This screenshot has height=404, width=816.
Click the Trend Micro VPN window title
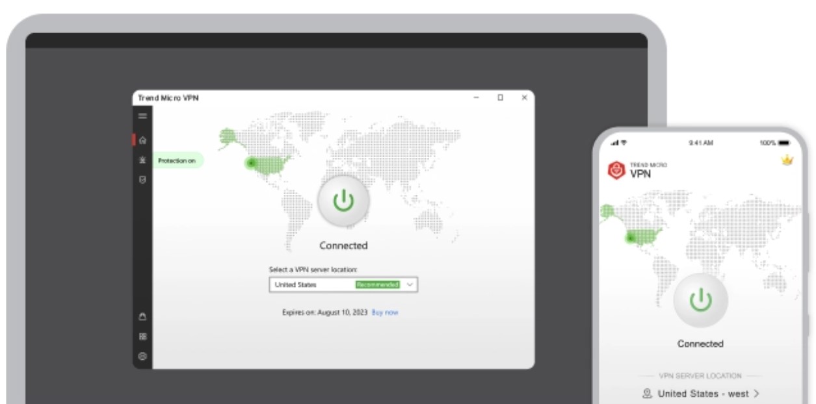pos(168,97)
